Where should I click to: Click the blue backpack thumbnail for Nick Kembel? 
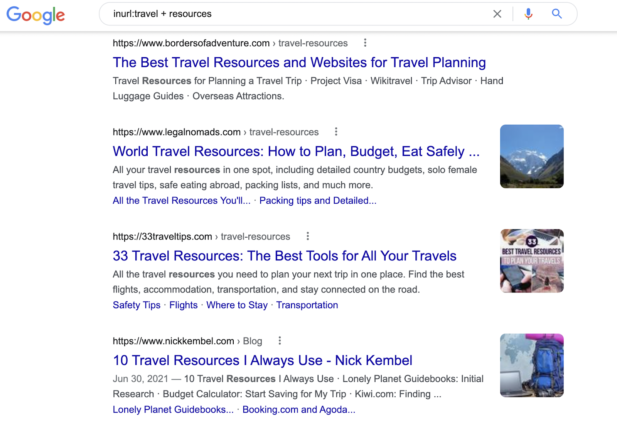click(532, 365)
